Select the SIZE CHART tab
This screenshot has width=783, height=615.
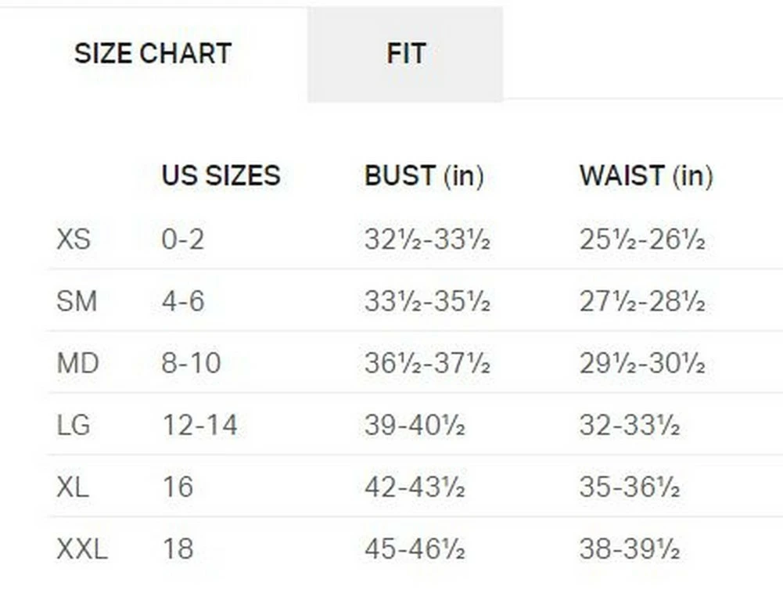(153, 54)
